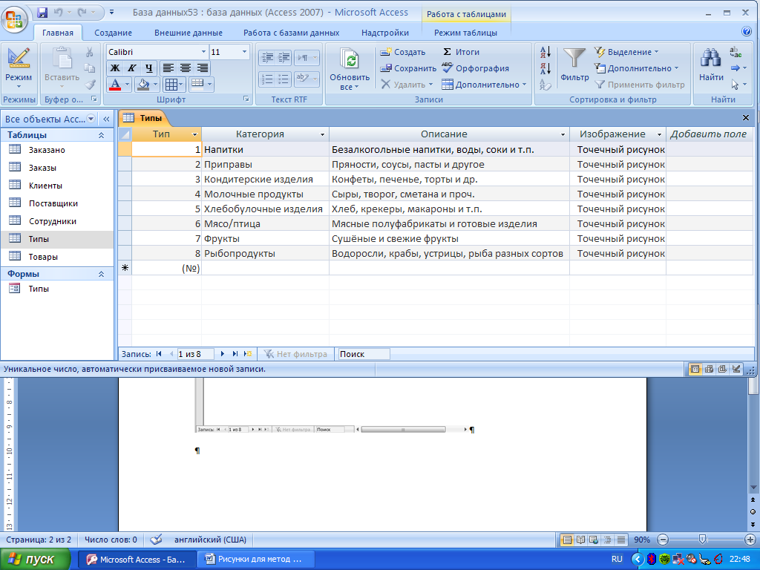Switch to Создание ribbon tab
This screenshot has width=760, height=570.
(x=113, y=33)
